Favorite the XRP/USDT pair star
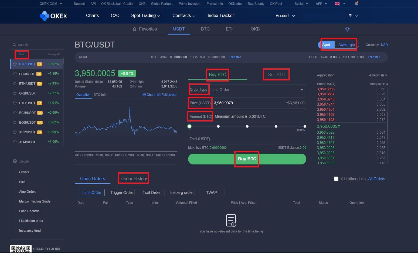The image size is (418, 253). click(x=15, y=132)
